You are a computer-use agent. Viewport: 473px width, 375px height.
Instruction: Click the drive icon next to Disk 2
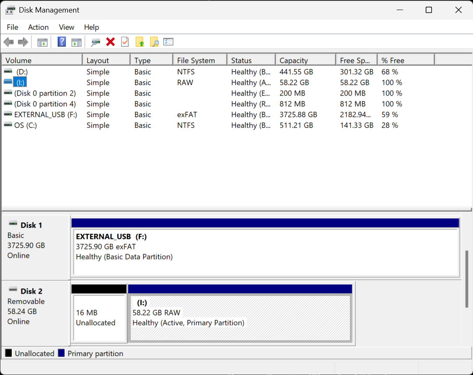pos(13,290)
